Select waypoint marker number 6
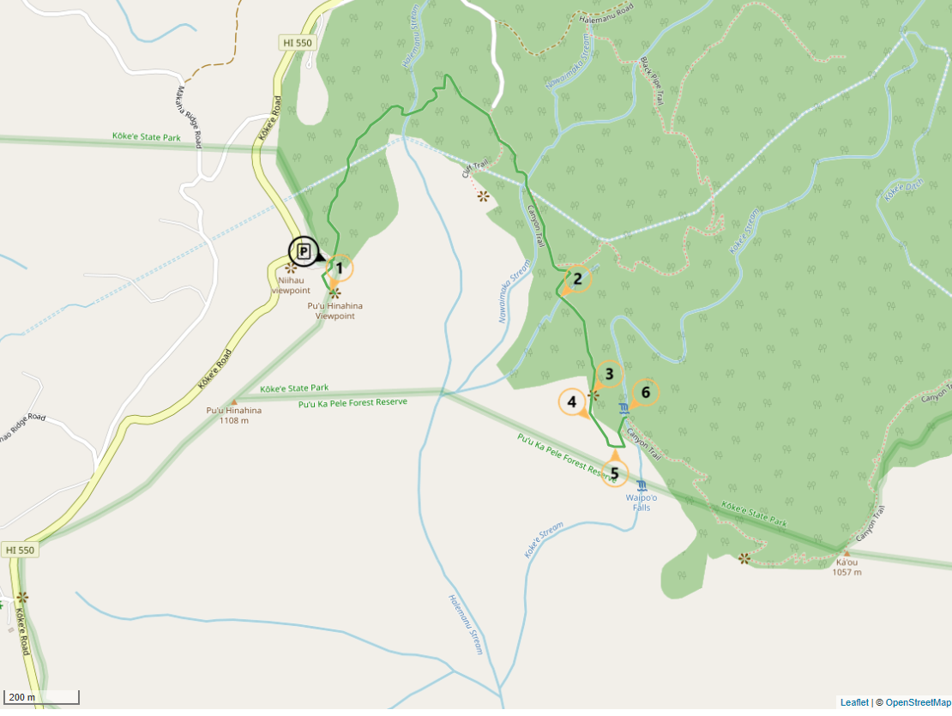Screen dimensions: 952x716 coord(646,393)
